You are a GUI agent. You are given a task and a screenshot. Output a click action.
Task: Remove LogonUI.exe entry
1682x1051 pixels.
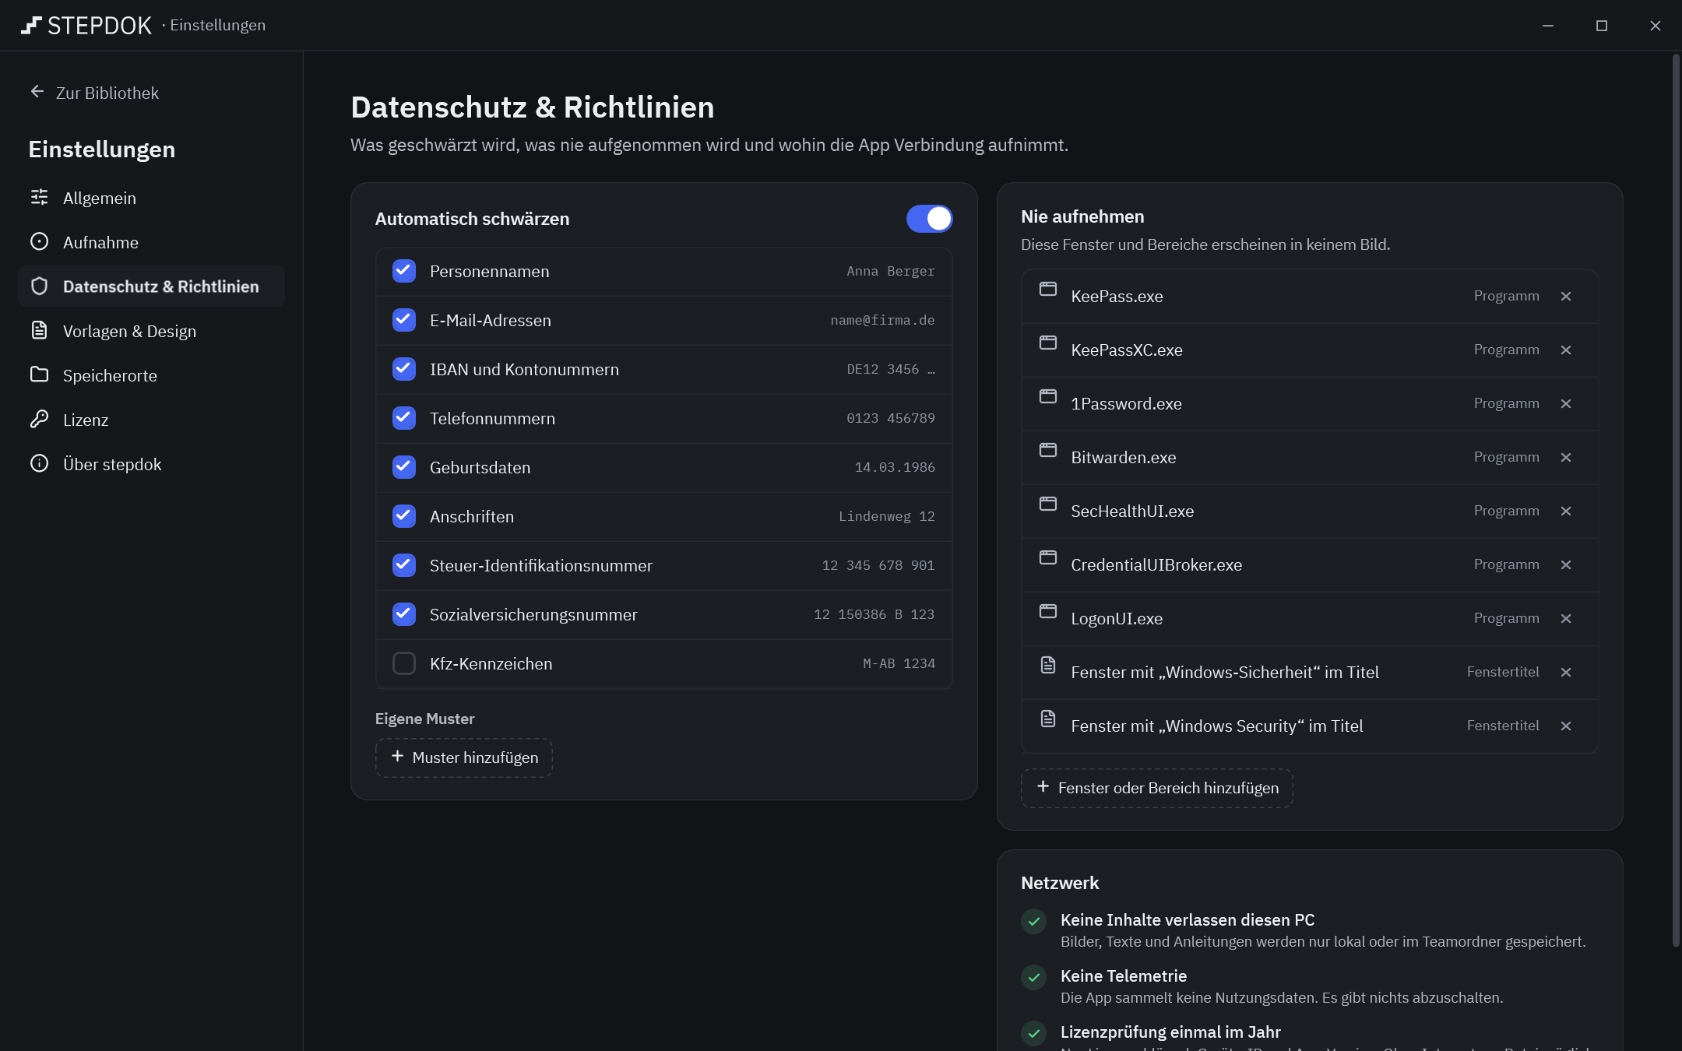(x=1566, y=619)
